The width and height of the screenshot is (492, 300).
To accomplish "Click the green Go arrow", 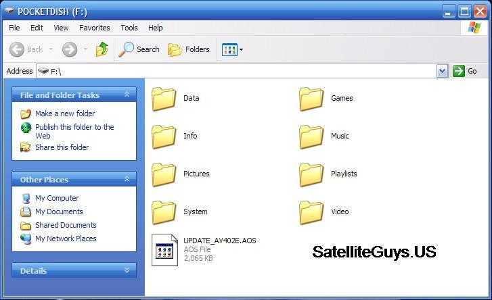I will [458, 71].
